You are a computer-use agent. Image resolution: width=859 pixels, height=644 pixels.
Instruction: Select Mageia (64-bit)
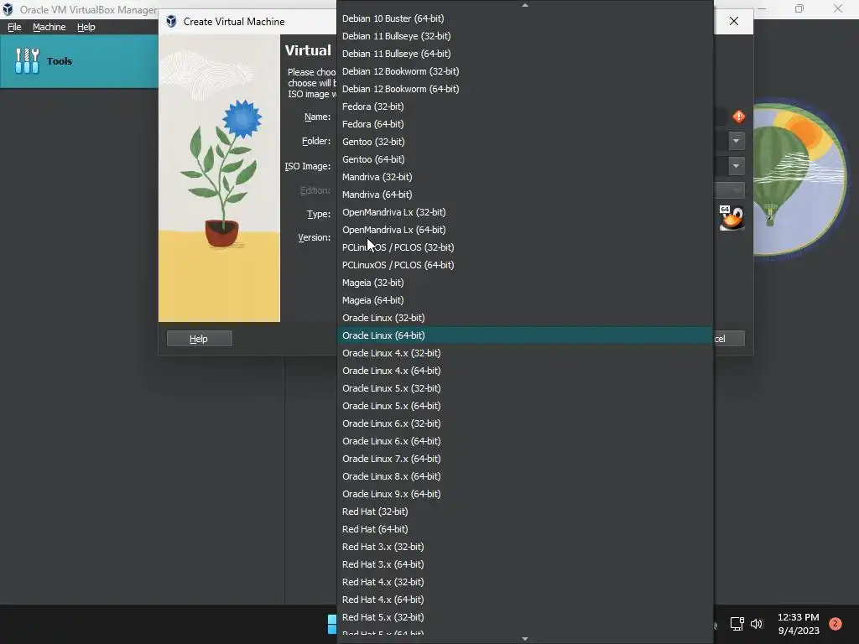point(525,300)
